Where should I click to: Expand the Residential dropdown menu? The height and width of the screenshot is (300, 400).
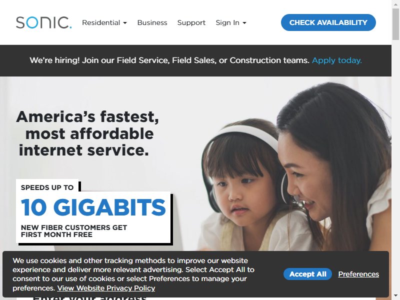point(104,22)
